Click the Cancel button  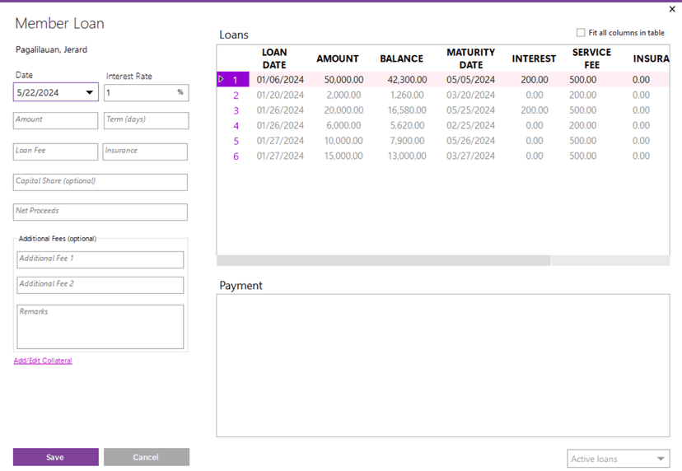click(x=146, y=457)
